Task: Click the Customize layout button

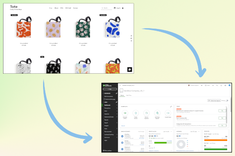Action: 214,101
